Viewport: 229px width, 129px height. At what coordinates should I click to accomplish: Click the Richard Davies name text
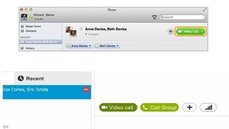44,15
